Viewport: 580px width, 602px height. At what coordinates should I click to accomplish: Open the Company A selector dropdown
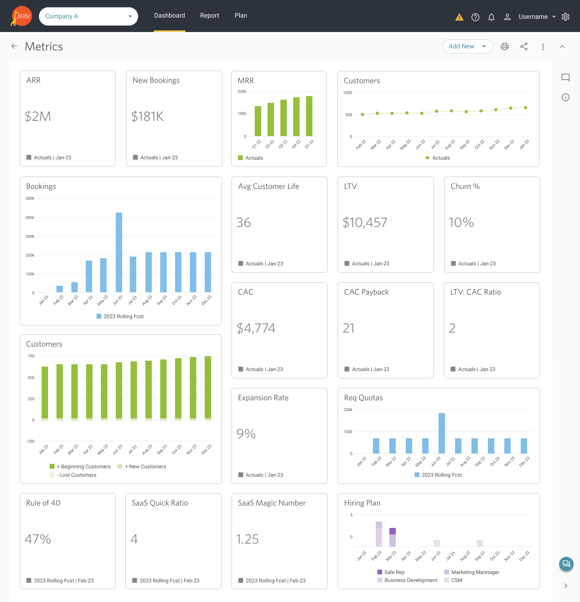click(x=88, y=16)
